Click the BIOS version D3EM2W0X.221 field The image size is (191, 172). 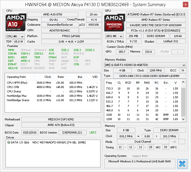tap(72, 133)
